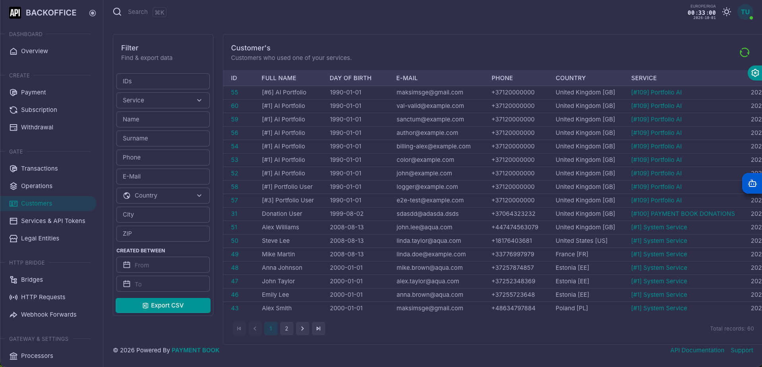Click the DAY OF BIRTH column header
Screen dimensions: 762x367
tap(350, 78)
